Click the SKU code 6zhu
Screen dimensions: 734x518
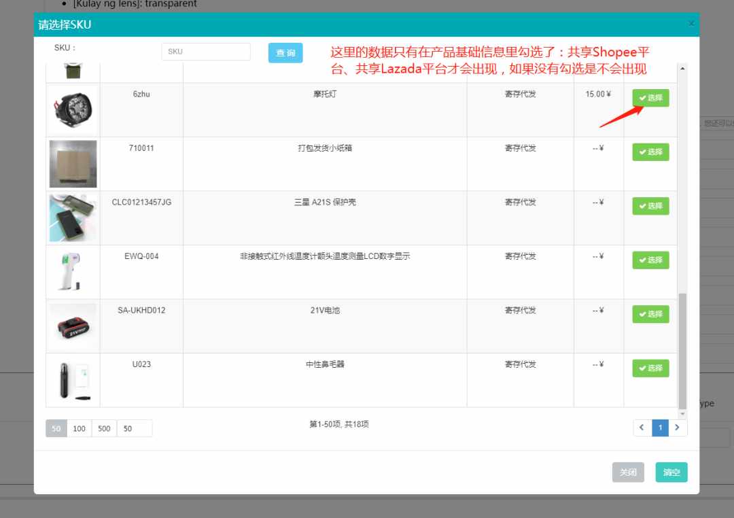click(141, 94)
